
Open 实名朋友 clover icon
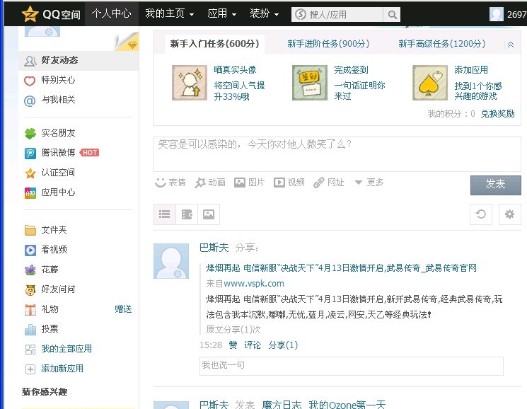tap(30, 134)
